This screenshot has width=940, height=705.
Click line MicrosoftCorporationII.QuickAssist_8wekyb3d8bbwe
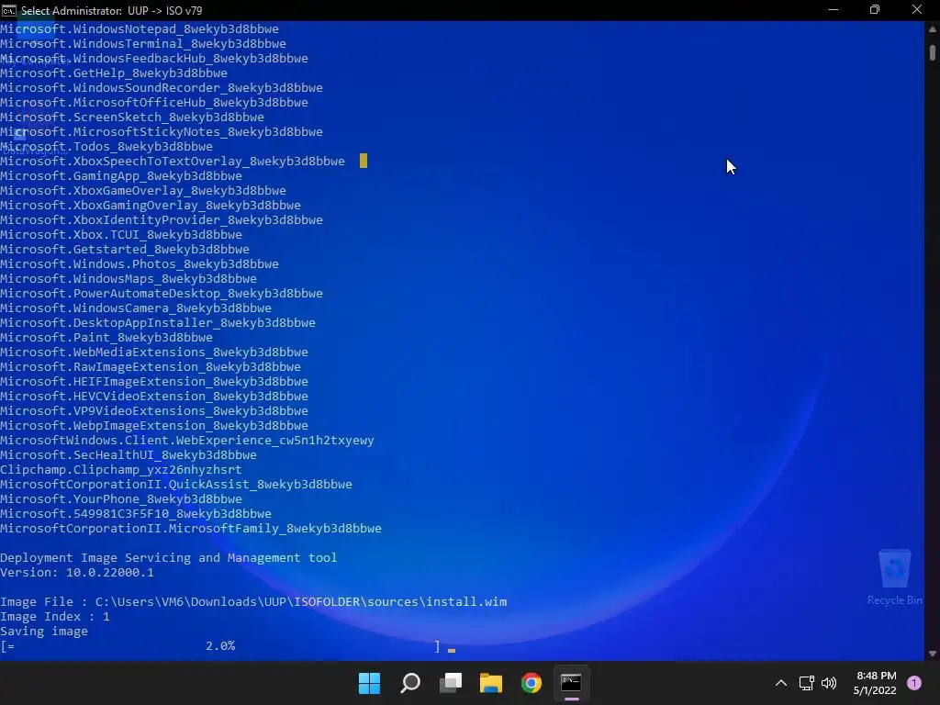[x=176, y=485]
